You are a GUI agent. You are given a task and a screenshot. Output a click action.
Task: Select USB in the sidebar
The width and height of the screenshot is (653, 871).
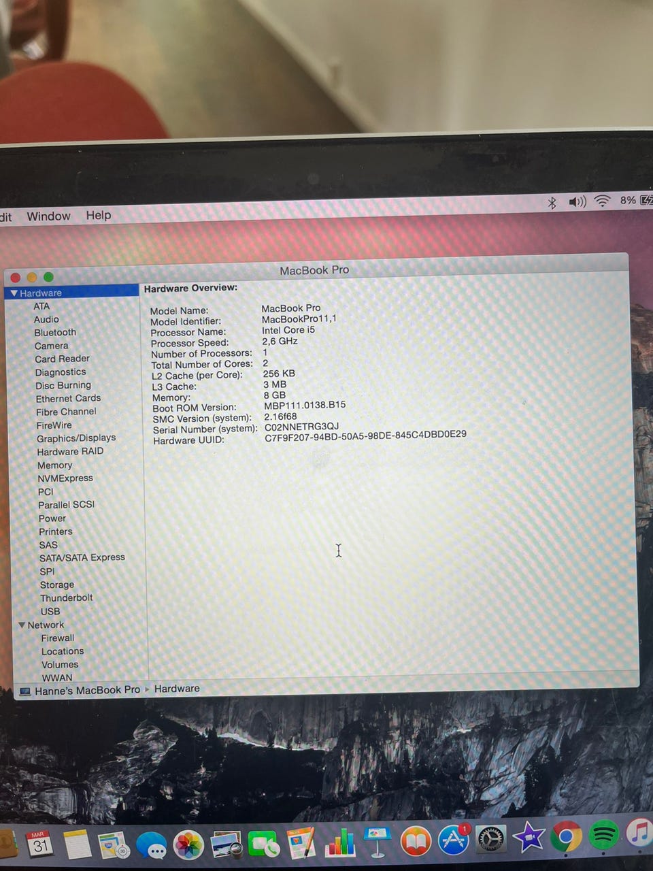pos(50,612)
